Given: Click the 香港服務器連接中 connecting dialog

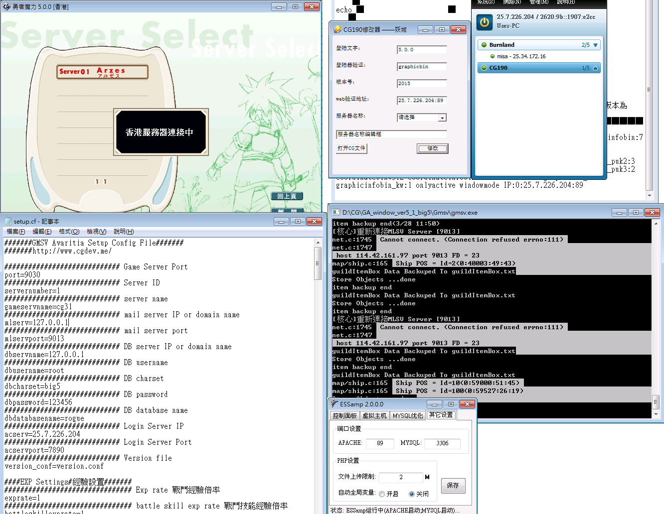Looking at the screenshot, I should [x=161, y=132].
